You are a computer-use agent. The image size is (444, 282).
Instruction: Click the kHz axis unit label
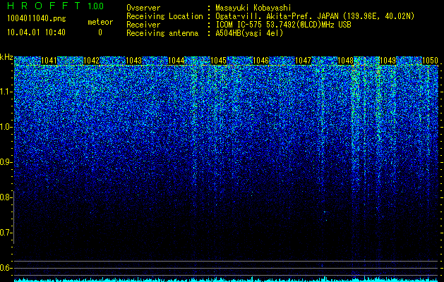pyautogui.click(x=6, y=57)
